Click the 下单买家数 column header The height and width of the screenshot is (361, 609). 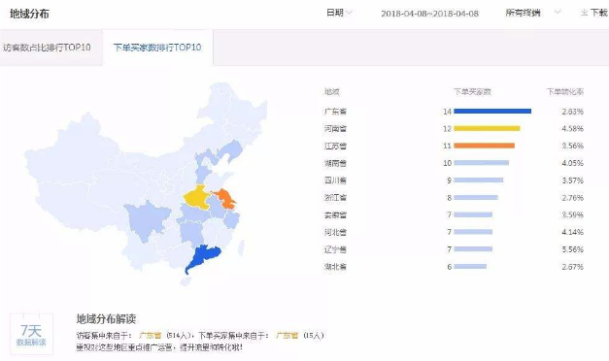pyautogui.click(x=472, y=91)
